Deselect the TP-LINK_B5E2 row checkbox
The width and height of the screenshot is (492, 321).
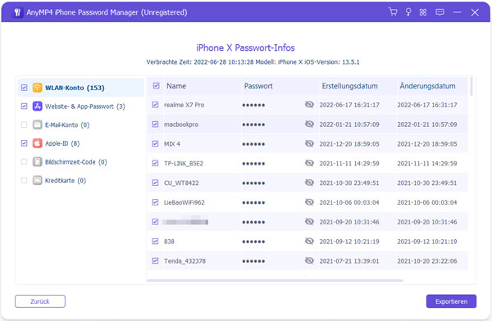[x=155, y=163]
